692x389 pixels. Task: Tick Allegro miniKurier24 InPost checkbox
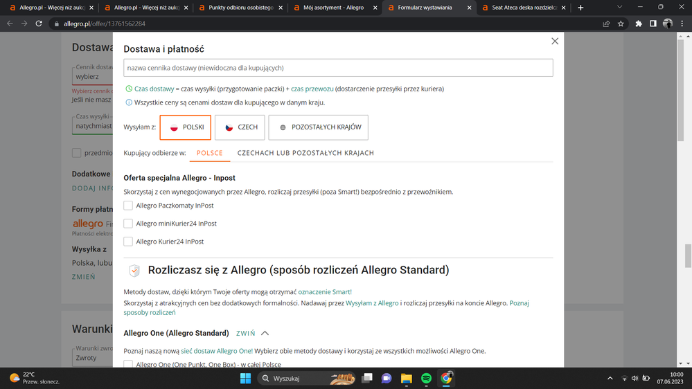pyautogui.click(x=128, y=224)
